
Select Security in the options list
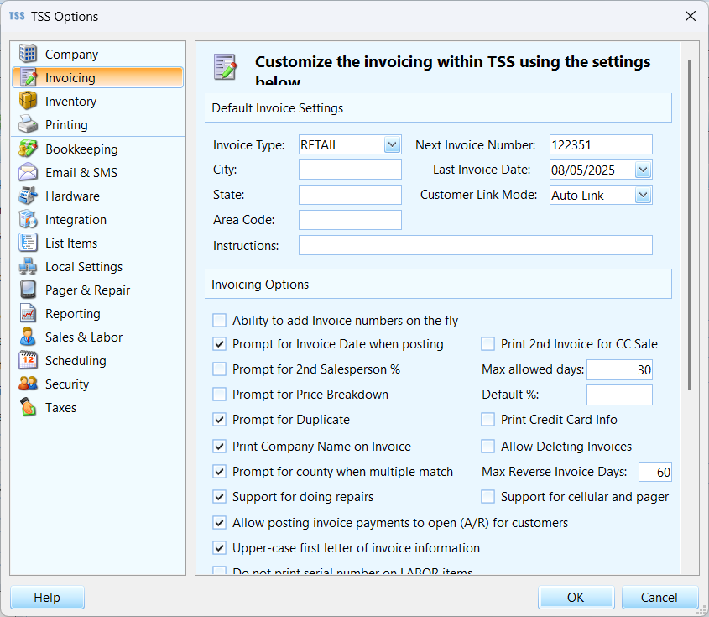coord(97,384)
